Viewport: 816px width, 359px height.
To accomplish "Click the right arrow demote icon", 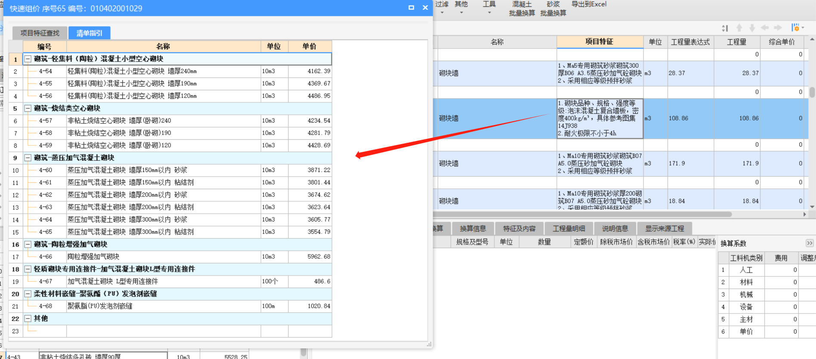I will (x=778, y=28).
